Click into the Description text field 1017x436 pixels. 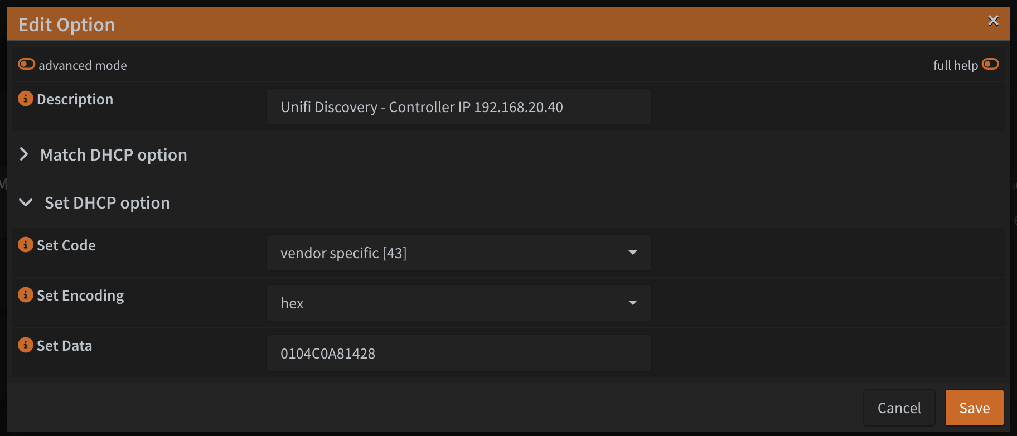pos(458,106)
